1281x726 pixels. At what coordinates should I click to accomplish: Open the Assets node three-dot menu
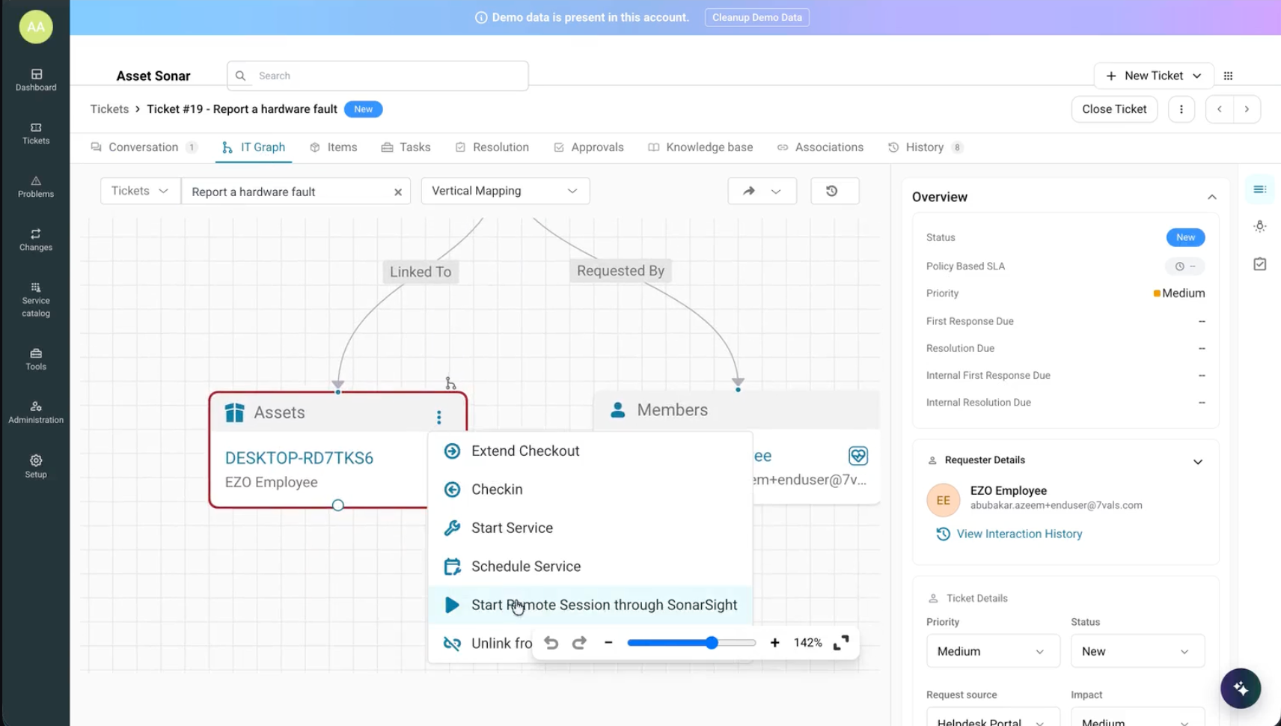tap(439, 417)
